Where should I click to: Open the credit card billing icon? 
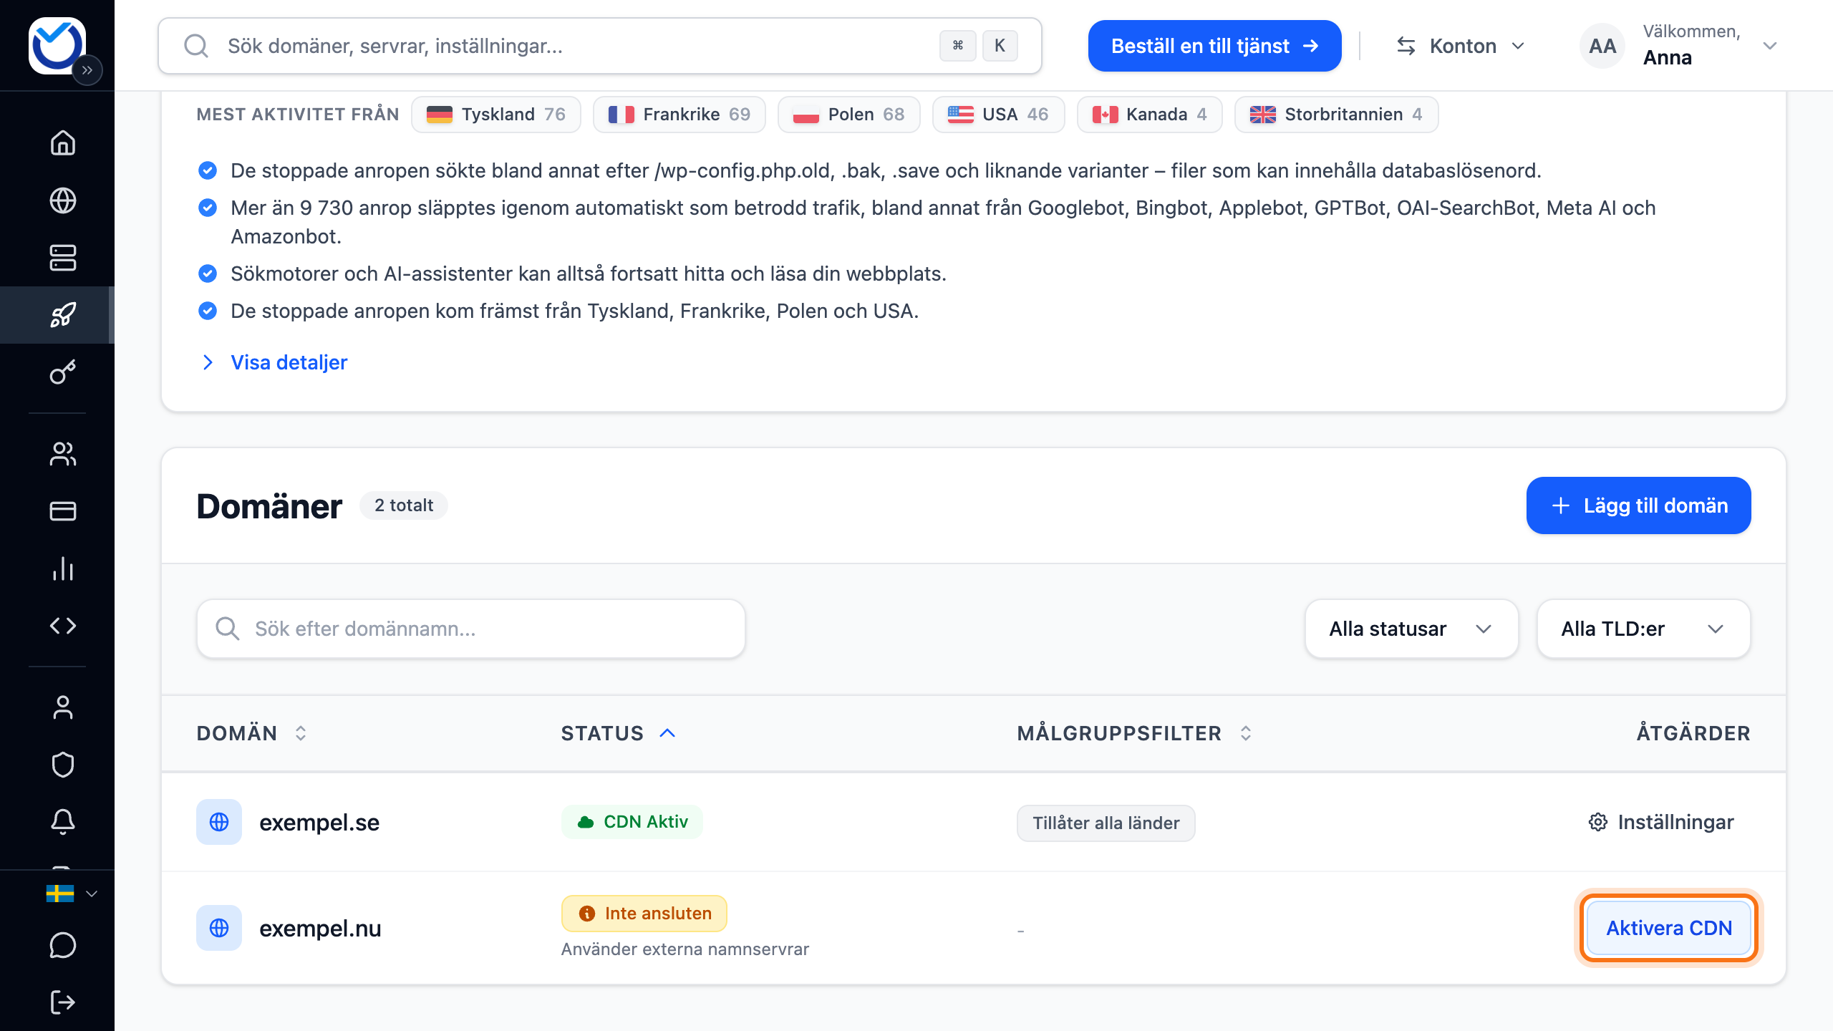click(63, 511)
